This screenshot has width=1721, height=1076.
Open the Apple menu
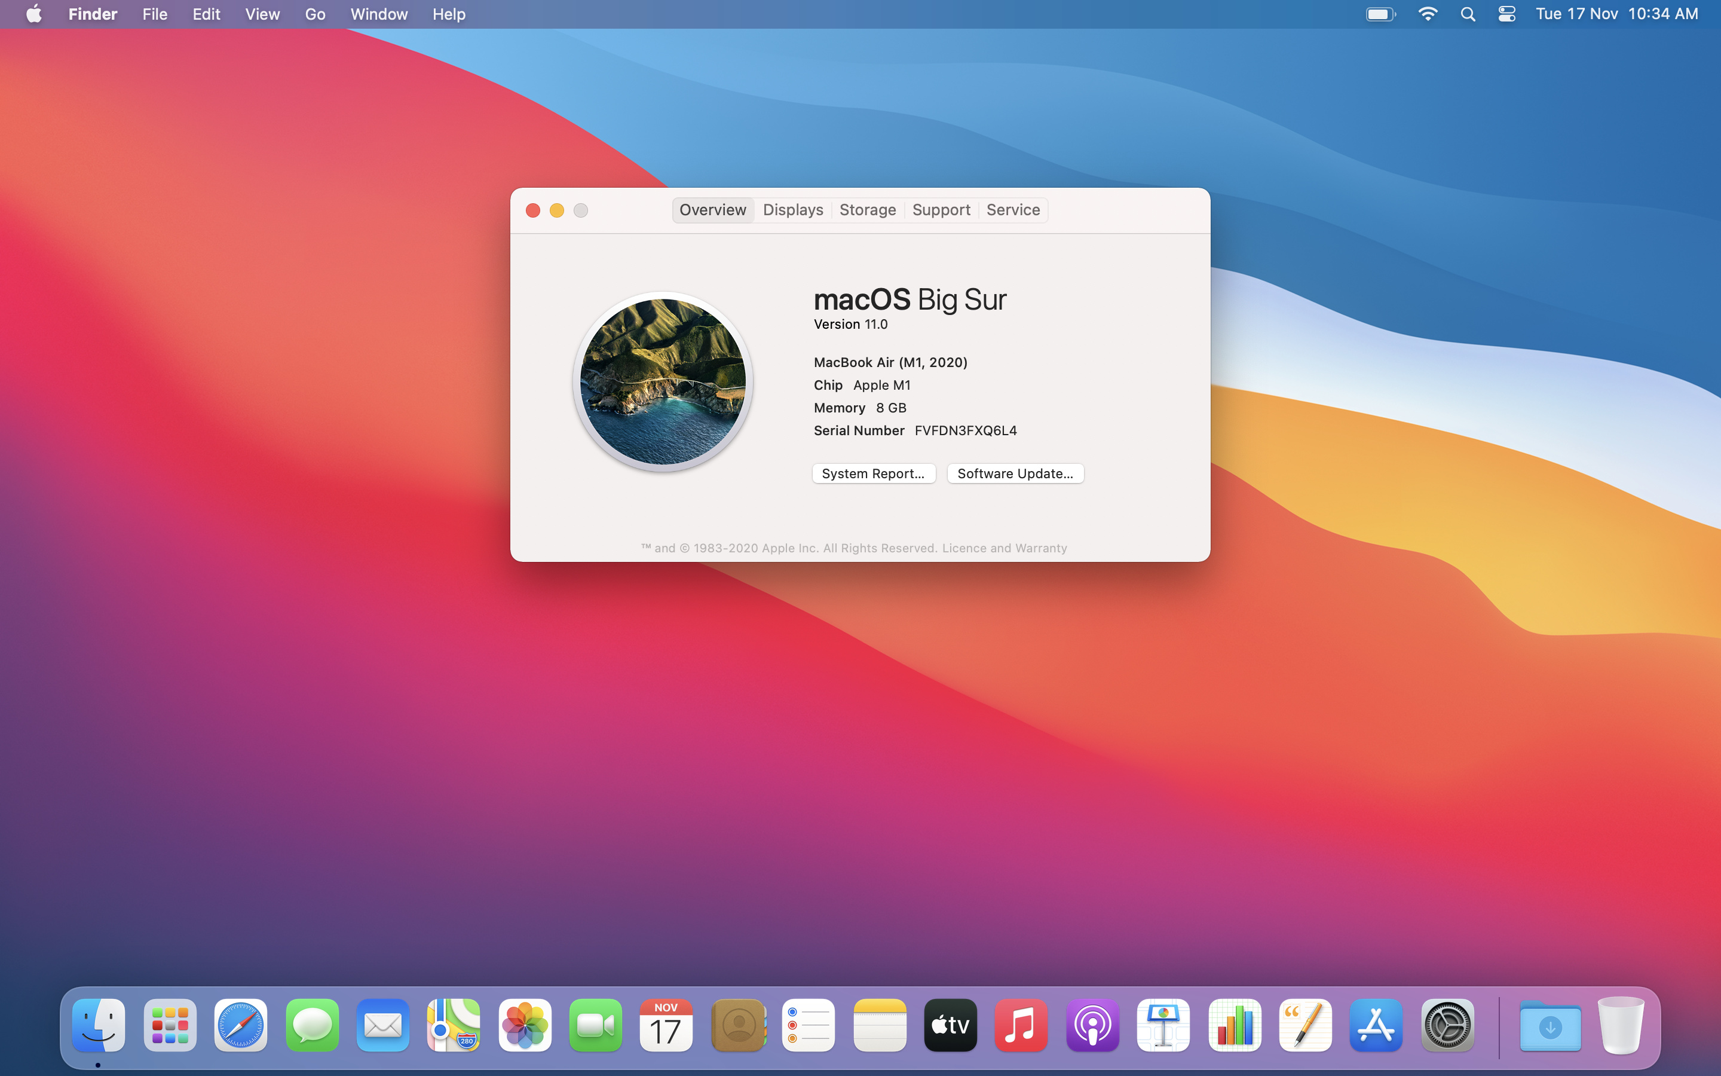tap(33, 14)
